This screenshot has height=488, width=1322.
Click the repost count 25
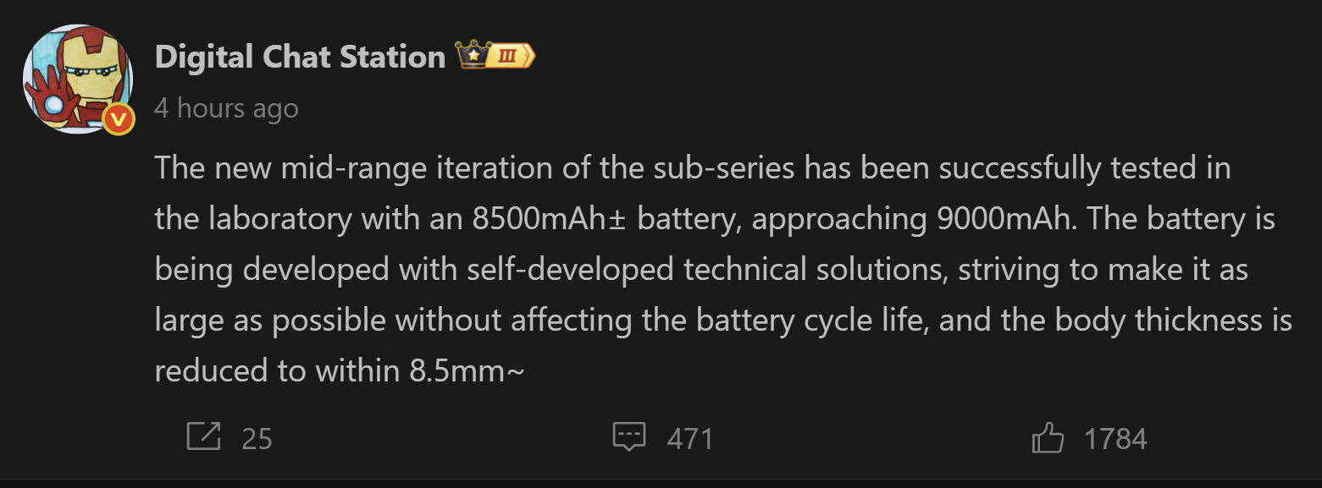[257, 439]
